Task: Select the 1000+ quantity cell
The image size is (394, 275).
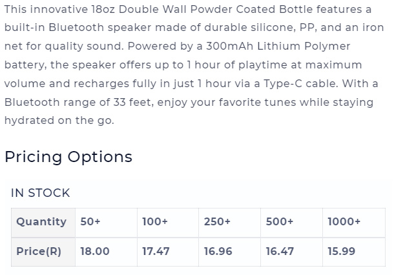Action: click(354, 223)
